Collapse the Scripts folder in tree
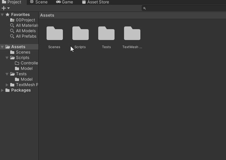 coord(7,58)
